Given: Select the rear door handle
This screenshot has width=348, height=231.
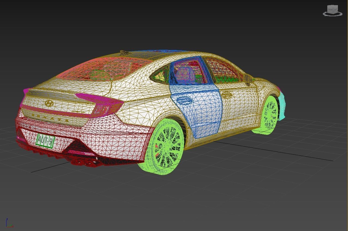Looking at the screenshot, I should pyautogui.click(x=184, y=100).
